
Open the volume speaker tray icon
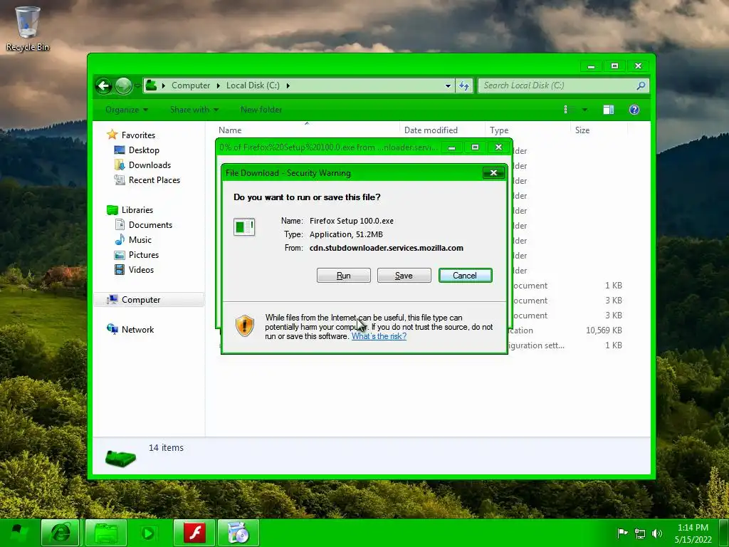657,533
